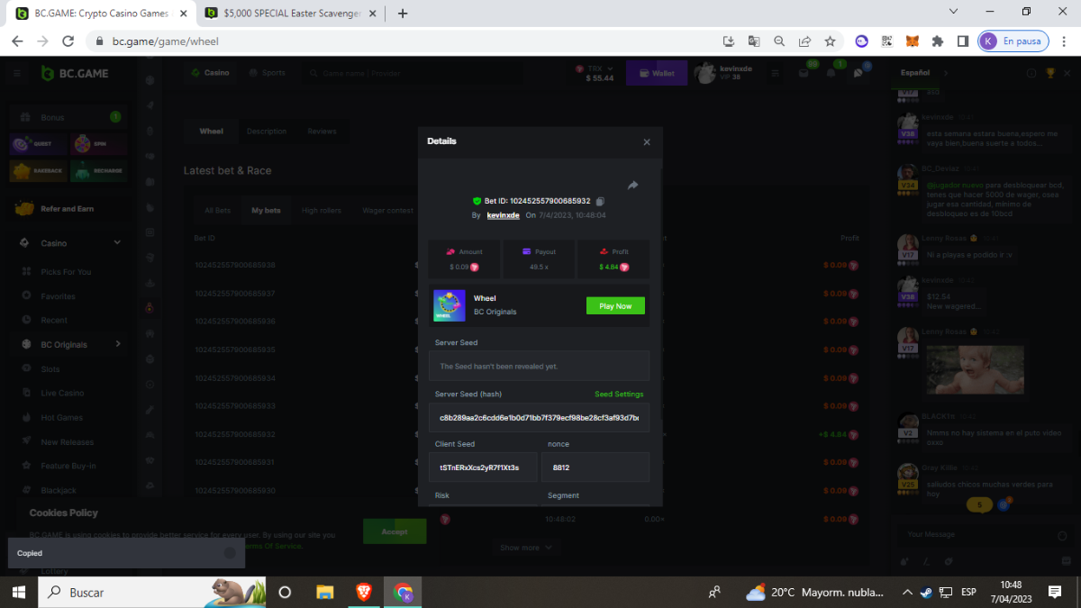Open the Wallet button in header
1081x608 pixels.
tap(657, 73)
